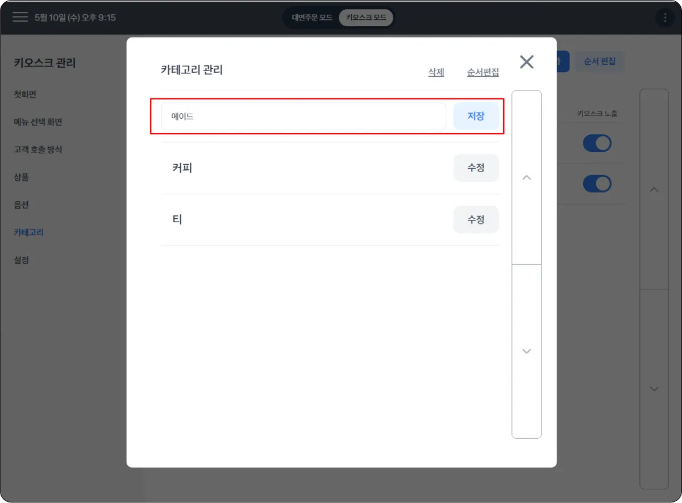Open the hamburger menu in top bar

point(20,17)
